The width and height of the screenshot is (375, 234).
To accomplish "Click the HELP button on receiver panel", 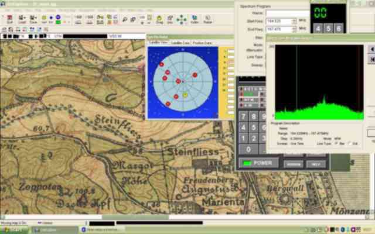I will [x=316, y=164].
